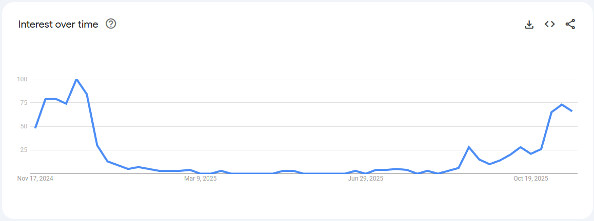Download the Interest over time data
This screenshot has height=221, width=594.
(x=529, y=24)
